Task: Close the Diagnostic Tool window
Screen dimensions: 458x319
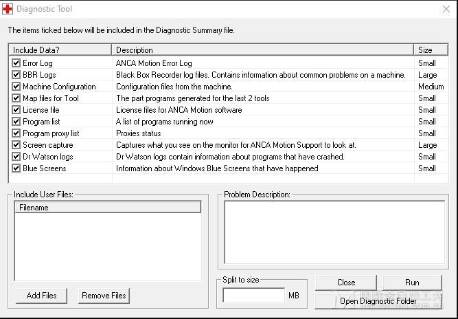Action: pos(446,9)
